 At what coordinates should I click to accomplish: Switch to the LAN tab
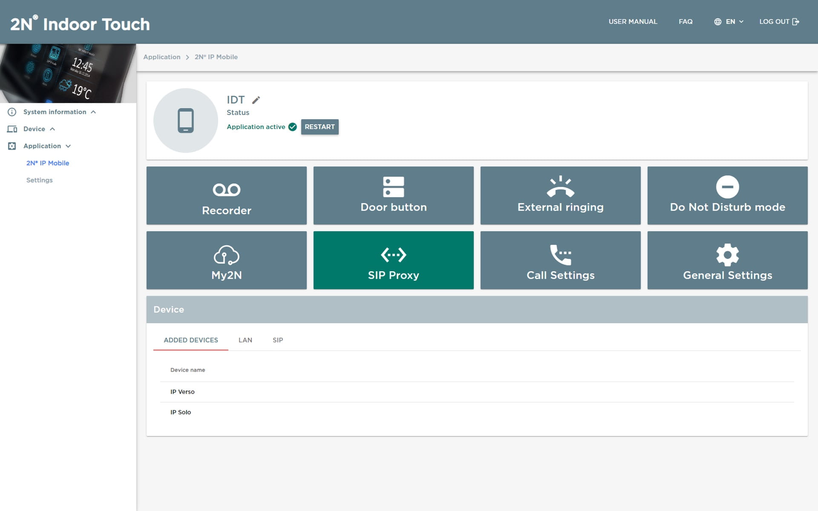click(245, 340)
